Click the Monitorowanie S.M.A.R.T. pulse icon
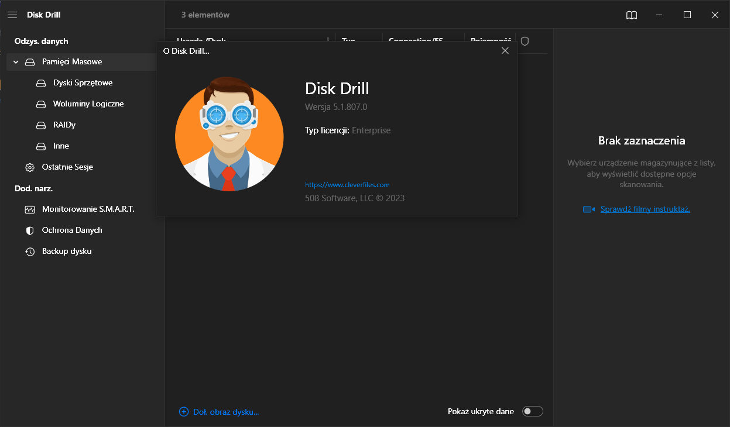Viewport: 730px width, 427px height. click(30, 209)
